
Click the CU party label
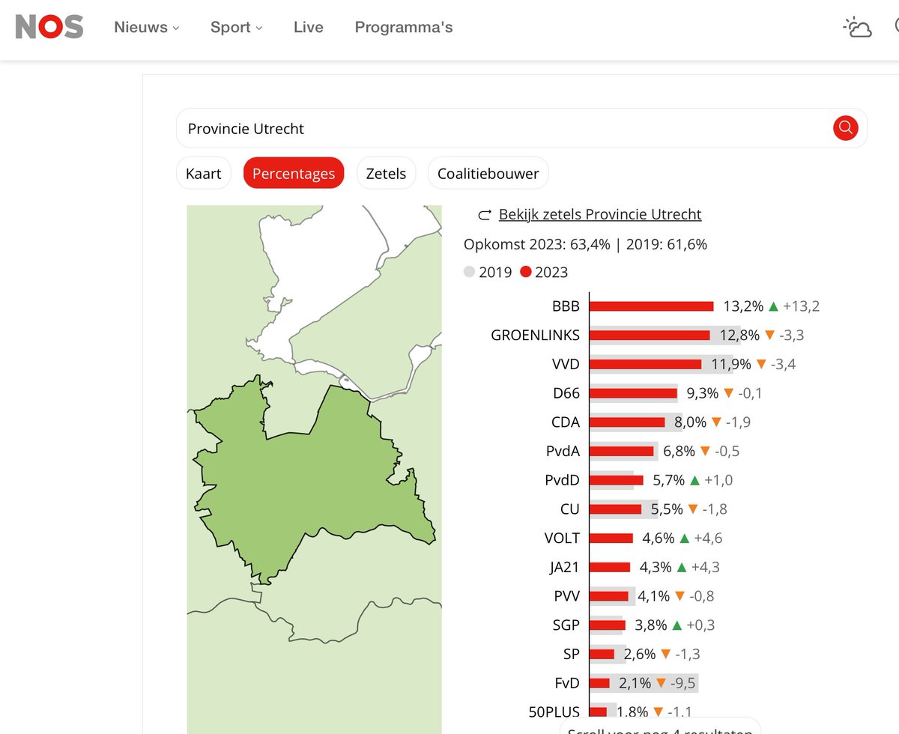click(x=570, y=509)
